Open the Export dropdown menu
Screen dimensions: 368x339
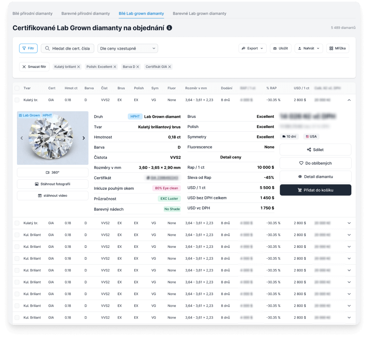252,49
